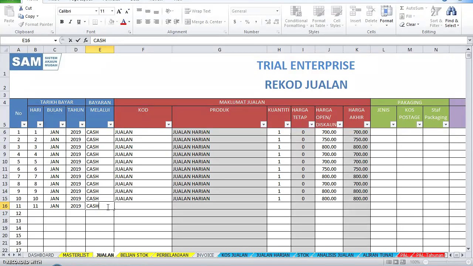The height and width of the screenshot is (266, 473).
Task: Open the Fill menu
Action: pyautogui.click(x=408, y=16)
